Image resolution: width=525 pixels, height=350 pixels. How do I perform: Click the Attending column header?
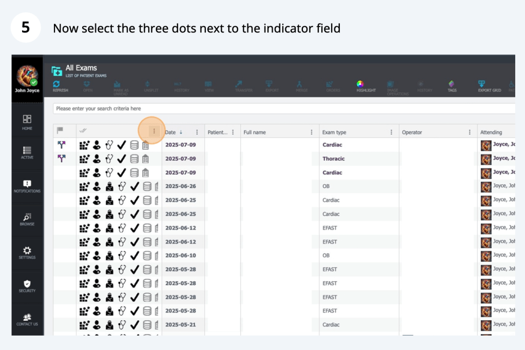491,132
